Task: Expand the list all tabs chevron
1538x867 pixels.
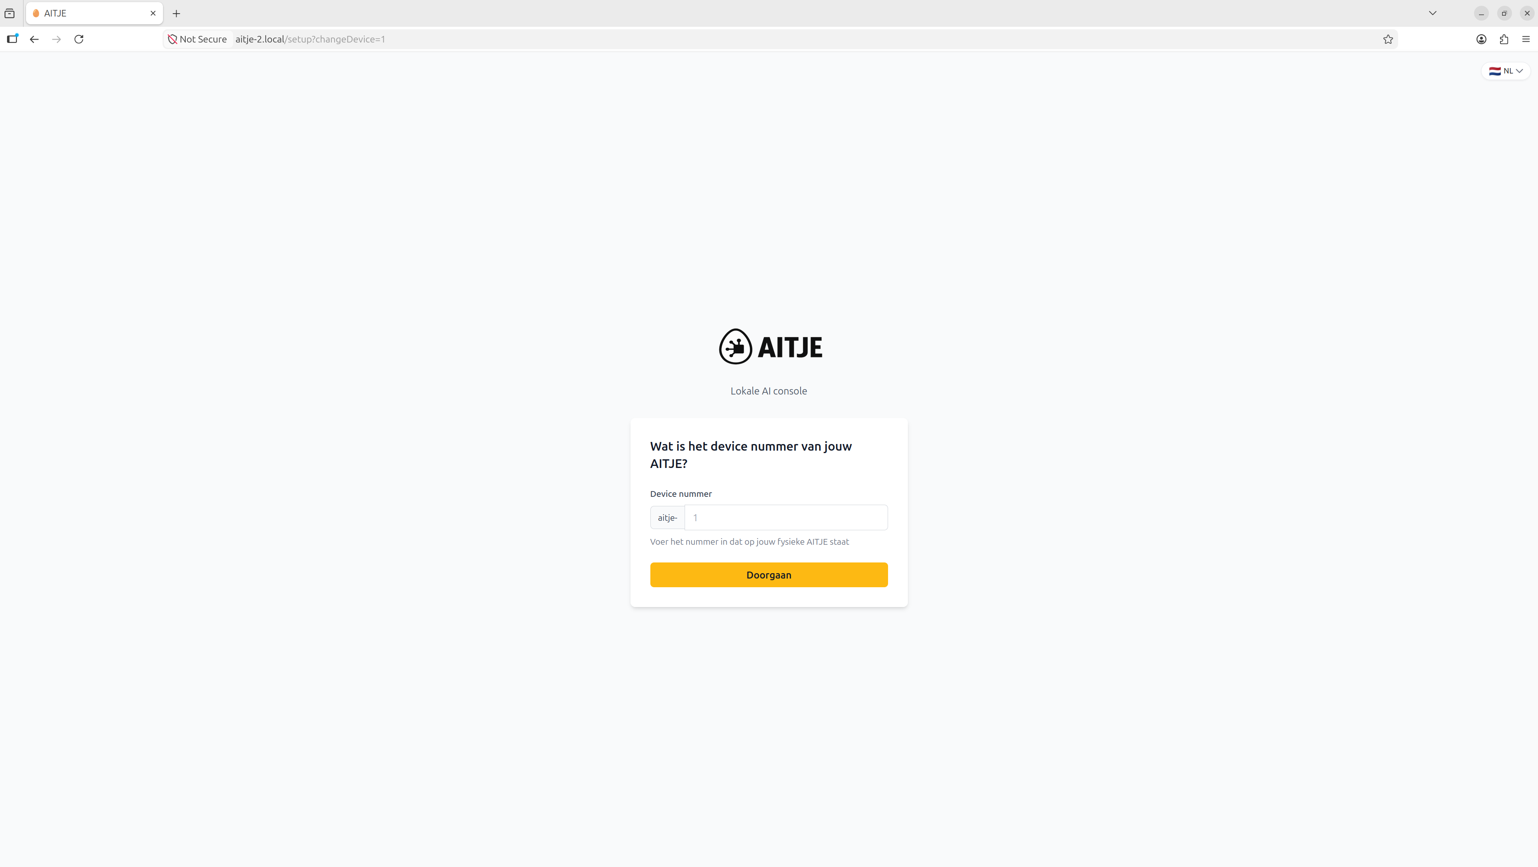Action: pos(1432,13)
